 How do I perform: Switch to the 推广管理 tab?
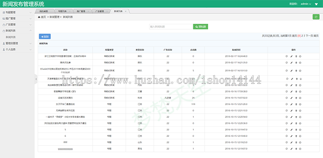click(81, 11)
